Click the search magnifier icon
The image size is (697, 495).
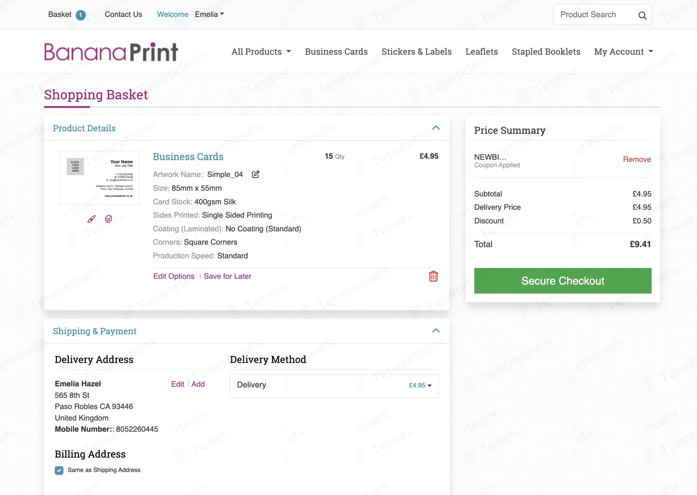pyautogui.click(x=642, y=15)
